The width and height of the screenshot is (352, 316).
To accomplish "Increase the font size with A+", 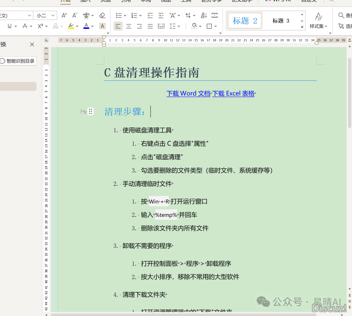I will click(64, 16).
